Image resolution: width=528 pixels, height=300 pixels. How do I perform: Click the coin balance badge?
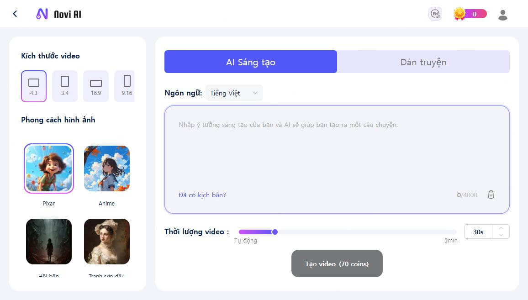tap(470, 14)
